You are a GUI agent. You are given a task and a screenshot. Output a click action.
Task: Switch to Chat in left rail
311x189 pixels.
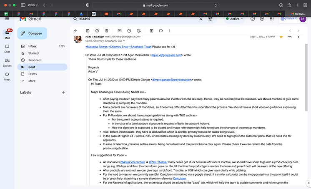point(7,49)
